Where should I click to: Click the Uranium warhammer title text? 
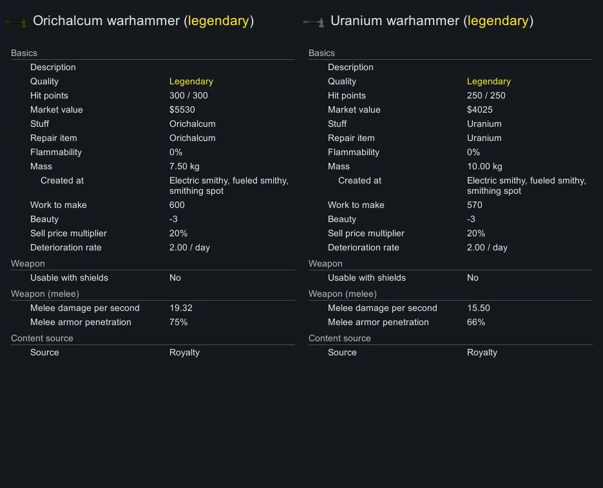pos(432,21)
